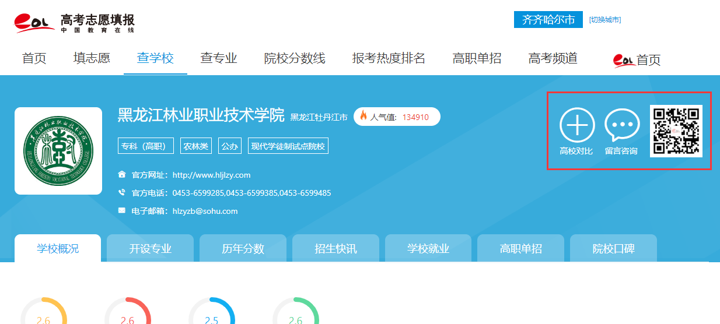720x324 pixels.
Task: Click the blue 2.5 rating ring
Action: (212, 311)
